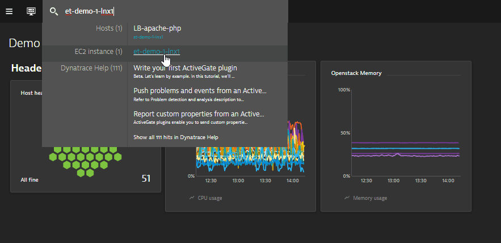This screenshot has width=501, height=243.
Task: Click the CPU usage chart icon
Action: click(191, 198)
